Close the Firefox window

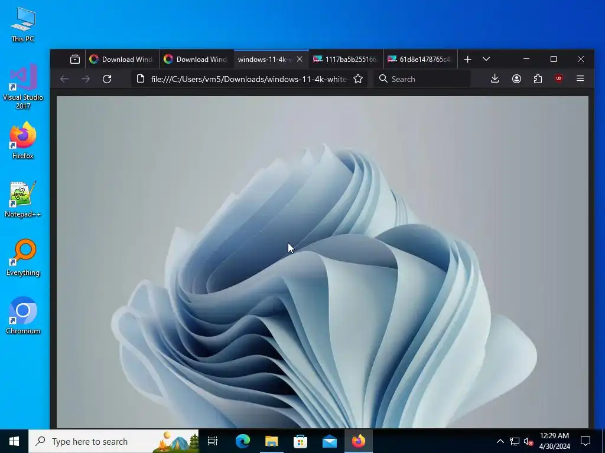(x=580, y=59)
